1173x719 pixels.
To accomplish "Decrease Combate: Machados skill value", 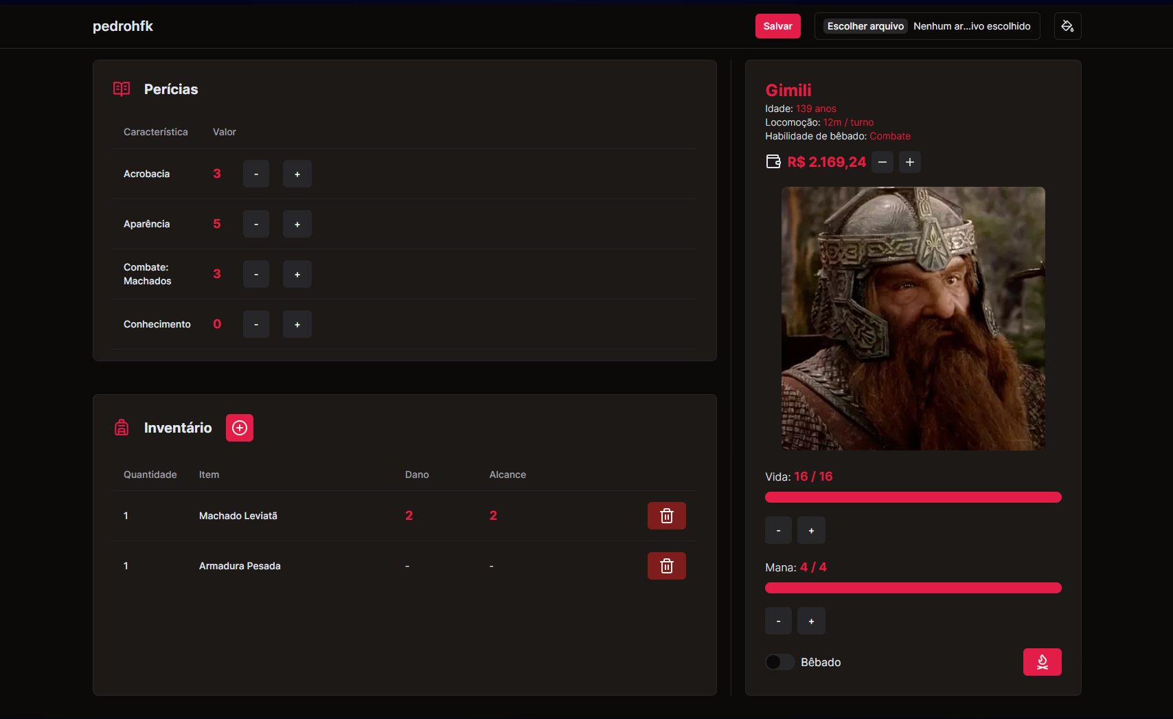I will click(256, 274).
